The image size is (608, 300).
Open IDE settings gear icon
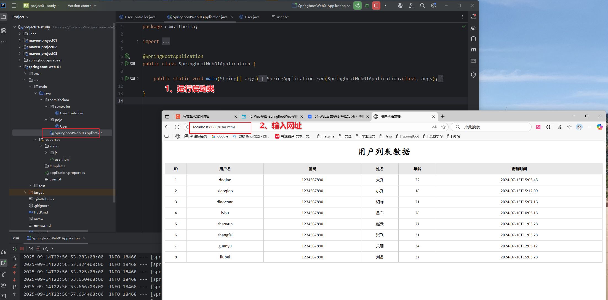click(433, 6)
